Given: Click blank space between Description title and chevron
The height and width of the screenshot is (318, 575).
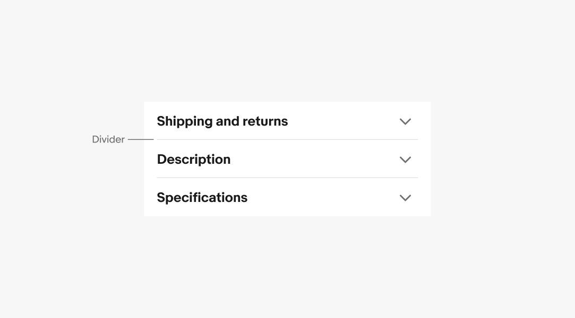Looking at the screenshot, I should pyautogui.click(x=313, y=160).
